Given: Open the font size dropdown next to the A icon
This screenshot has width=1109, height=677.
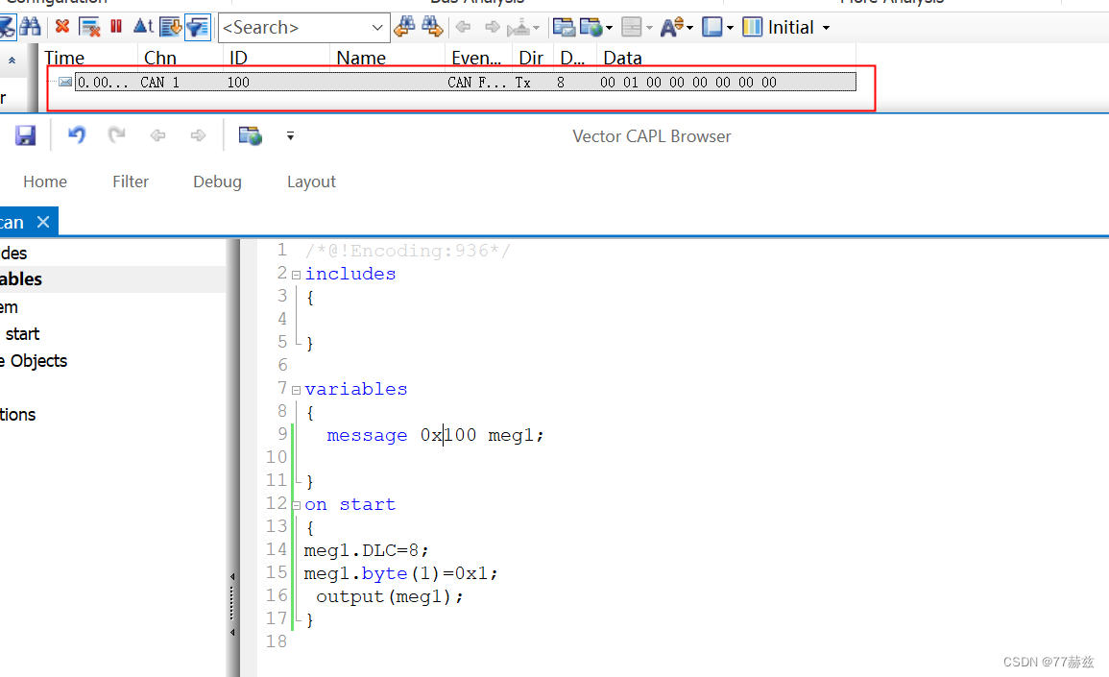Looking at the screenshot, I should pos(687,27).
